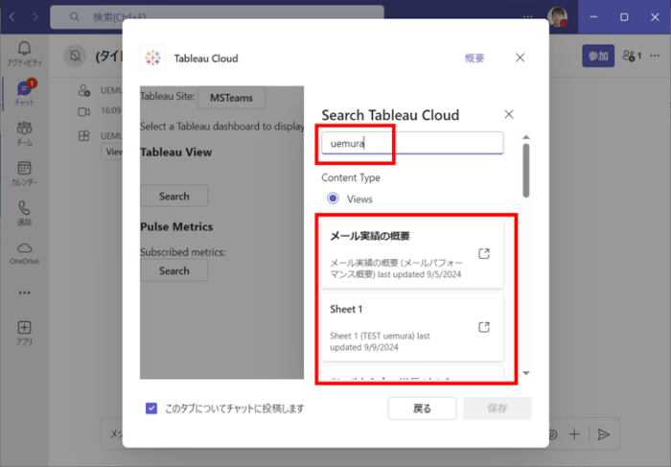Open the 概要 link in the dialog
The image size is (671, 467).
click(474, 58)
